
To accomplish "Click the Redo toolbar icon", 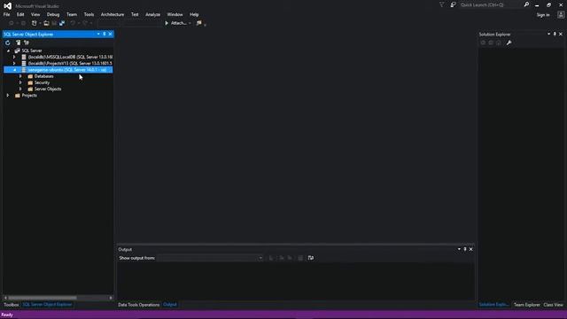I will pyautogui.click(x=85, y=23).
